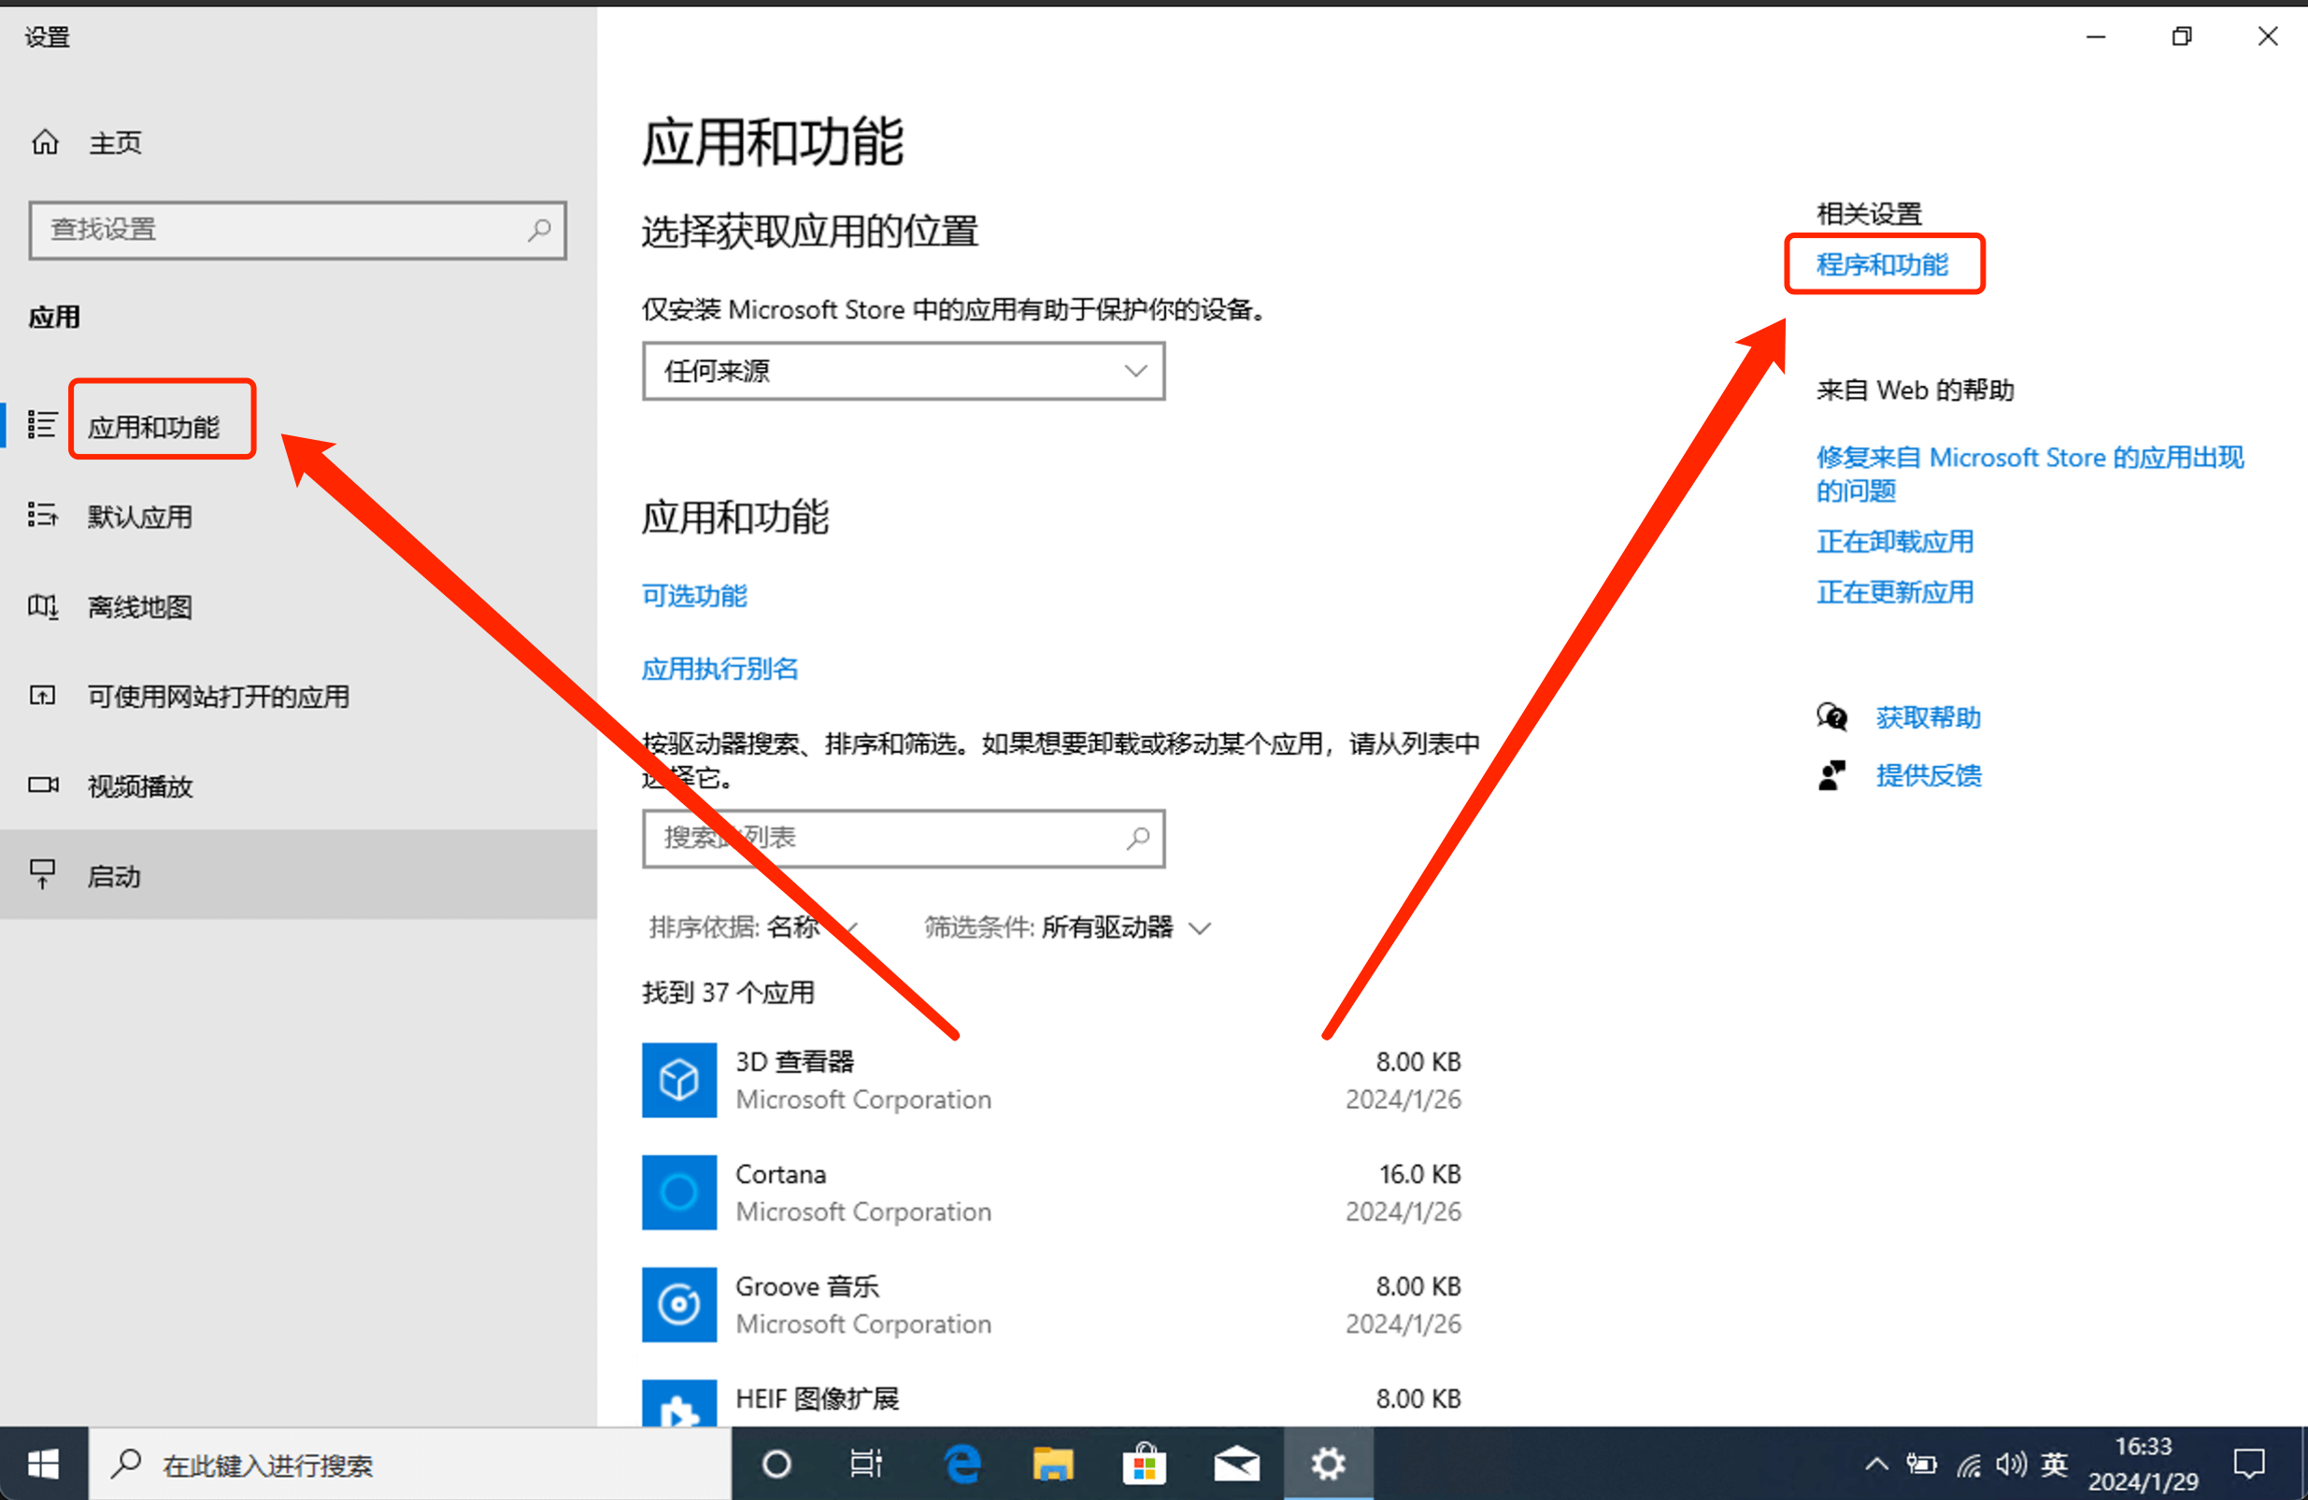This screenshot has width=2308, height=1500.
Task: Select the 3D 查看器 list entry name
Action: (794, 1061)
